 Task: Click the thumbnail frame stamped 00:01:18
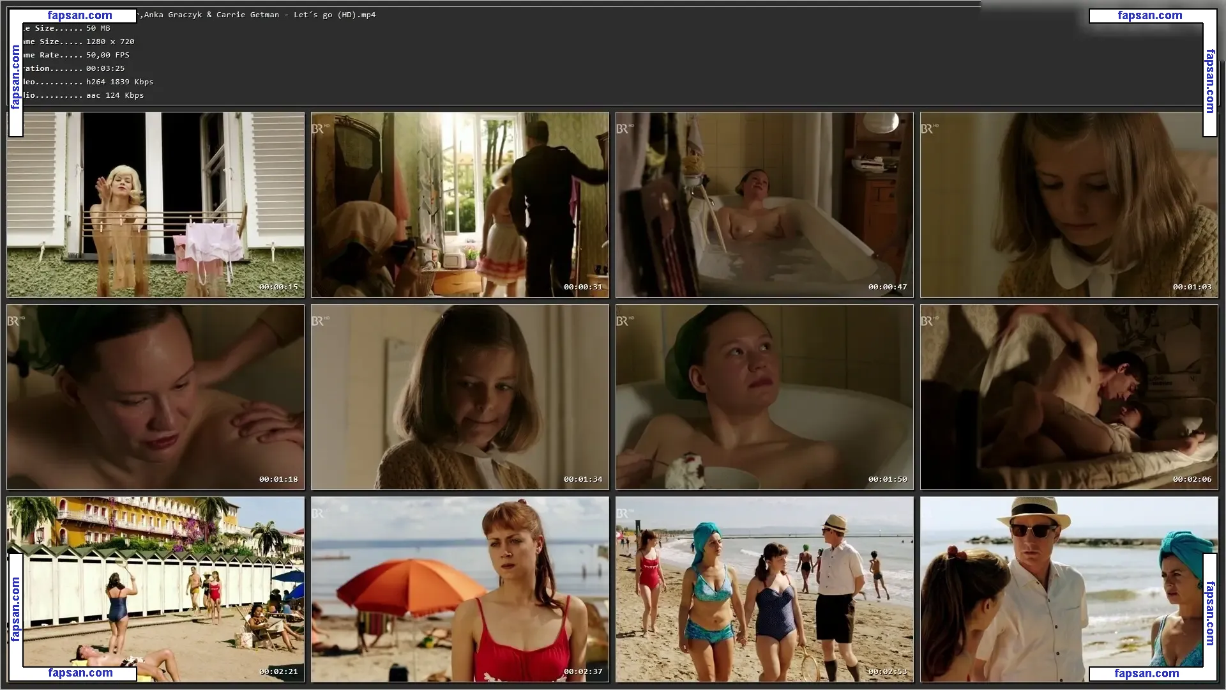(155, 397)
